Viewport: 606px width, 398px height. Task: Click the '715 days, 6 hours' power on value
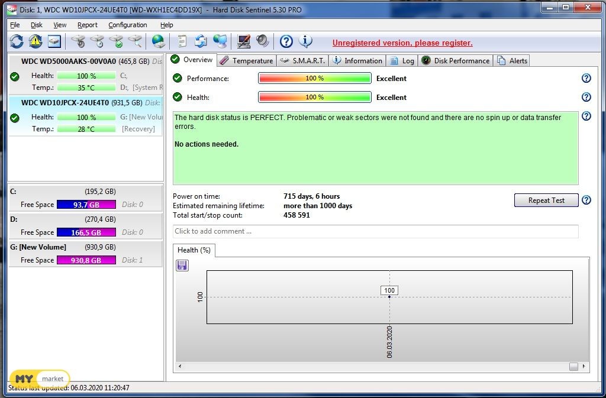point(311,196)
